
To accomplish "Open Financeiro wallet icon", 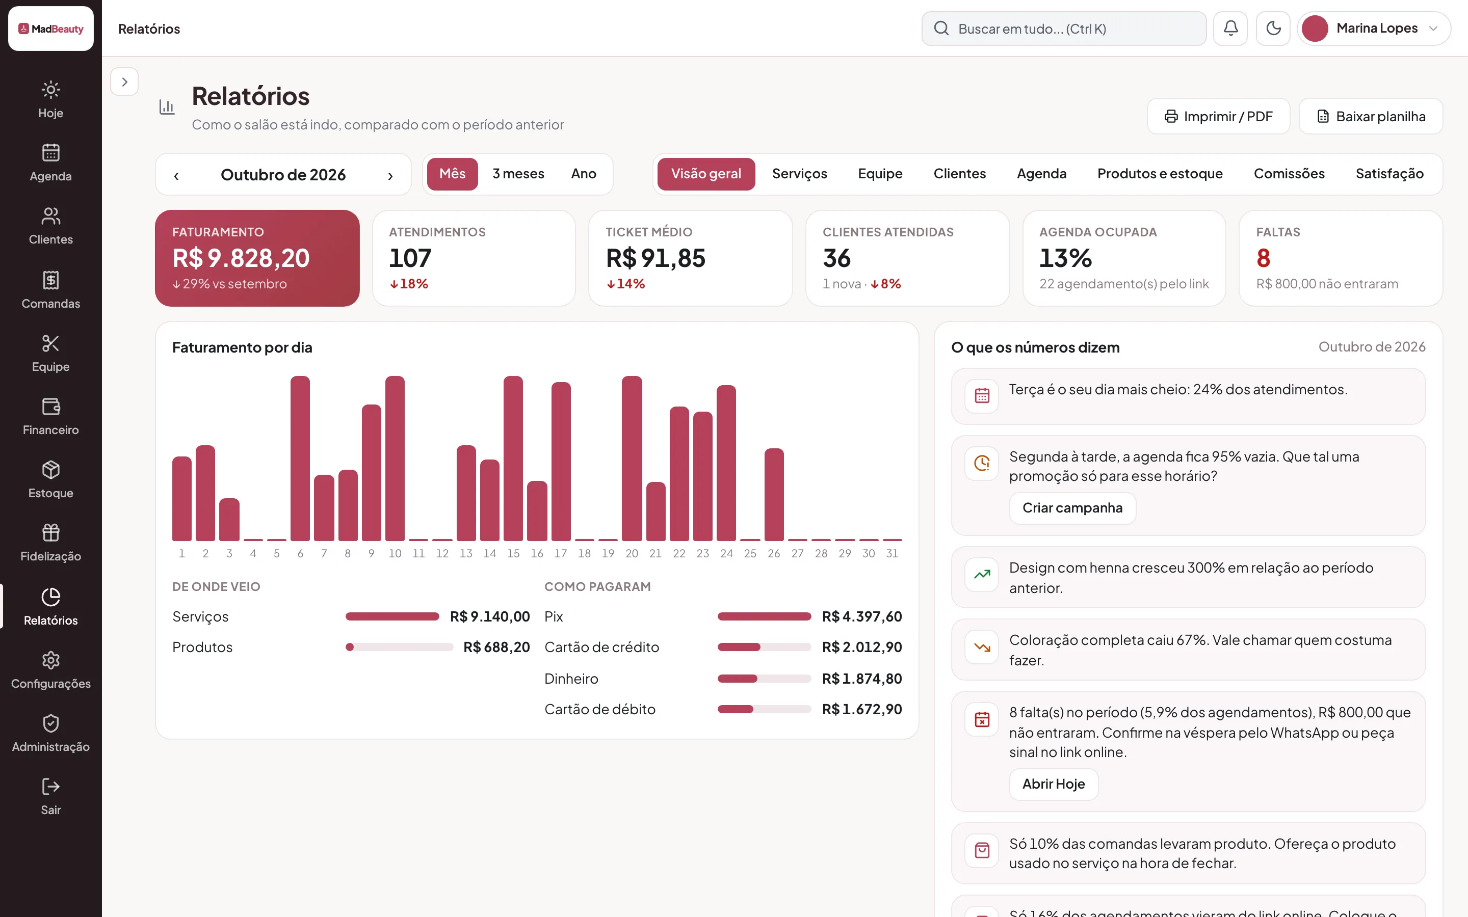I will (50, 407).
